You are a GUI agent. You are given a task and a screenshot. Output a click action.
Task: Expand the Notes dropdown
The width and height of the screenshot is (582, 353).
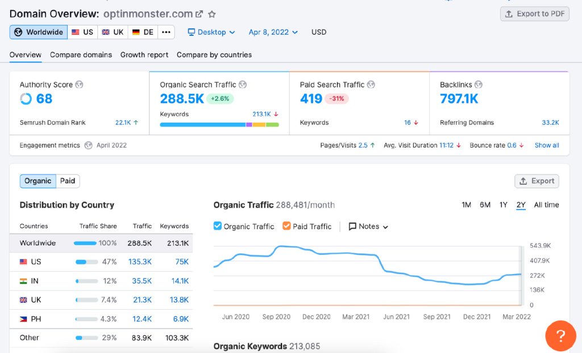click(x=368, y=226)
